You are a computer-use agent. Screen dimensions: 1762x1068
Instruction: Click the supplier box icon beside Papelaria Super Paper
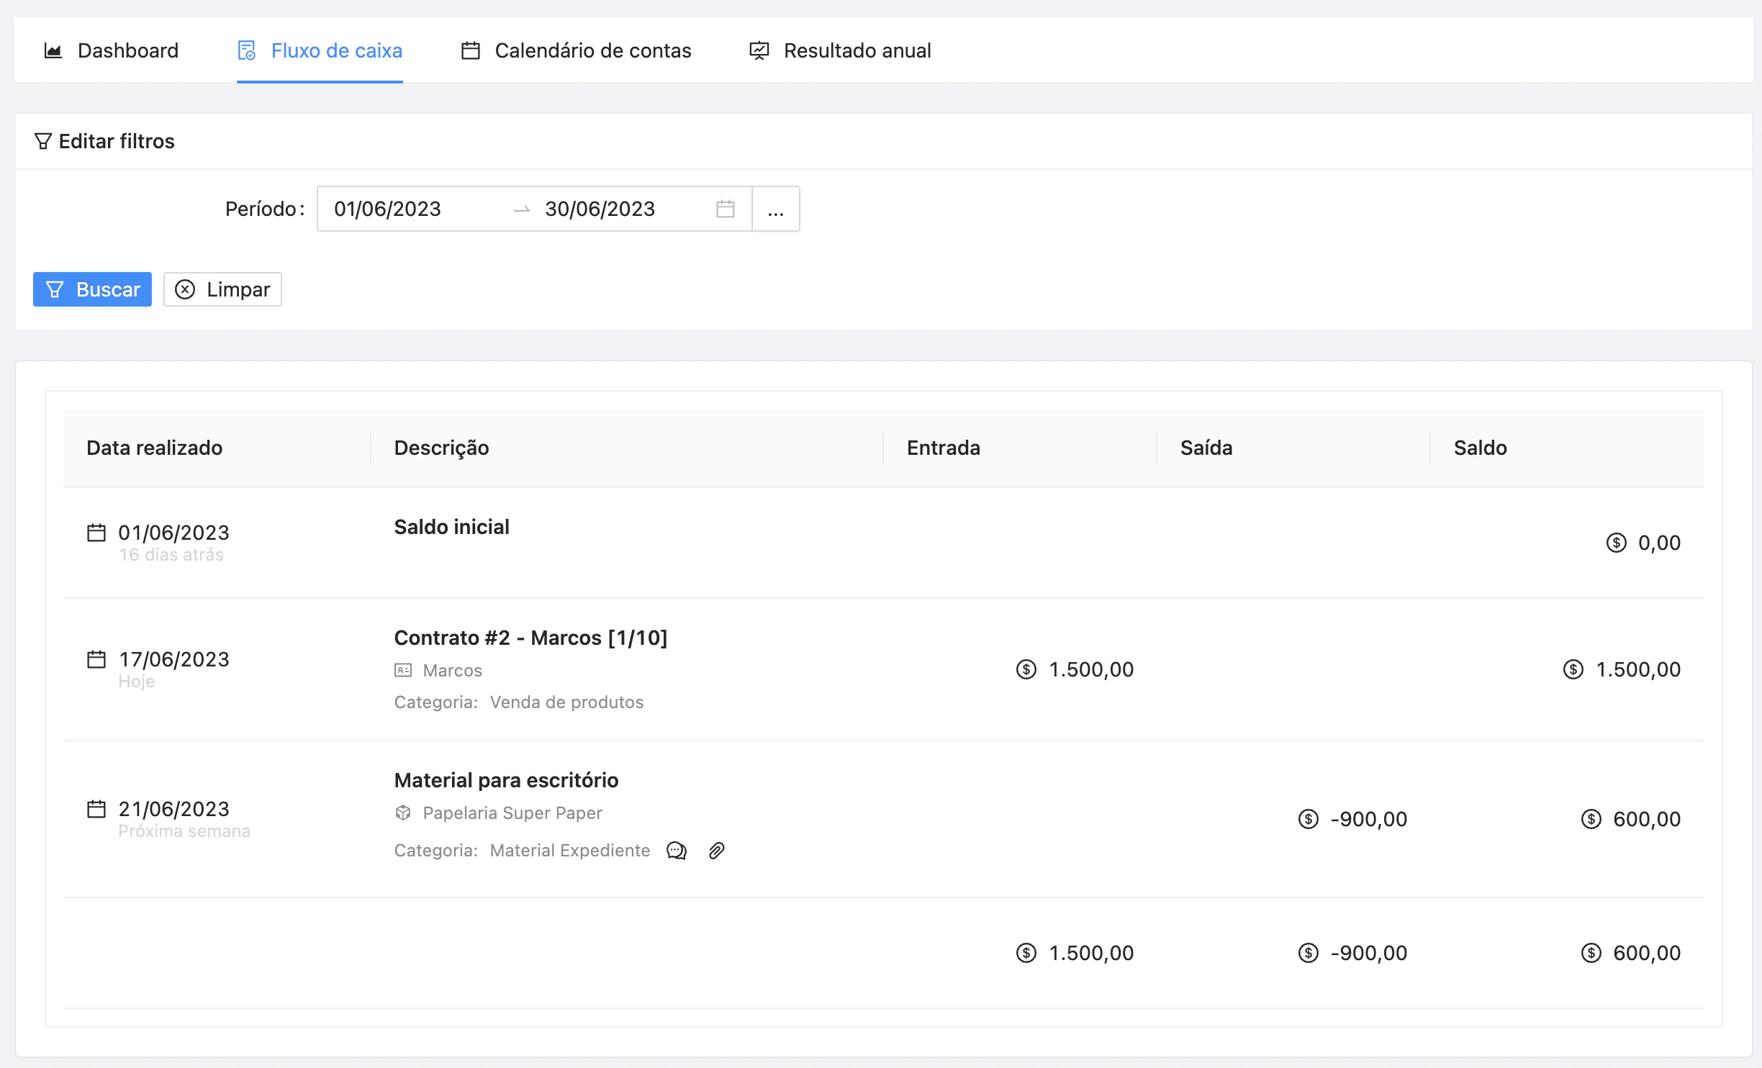(403, 813)
